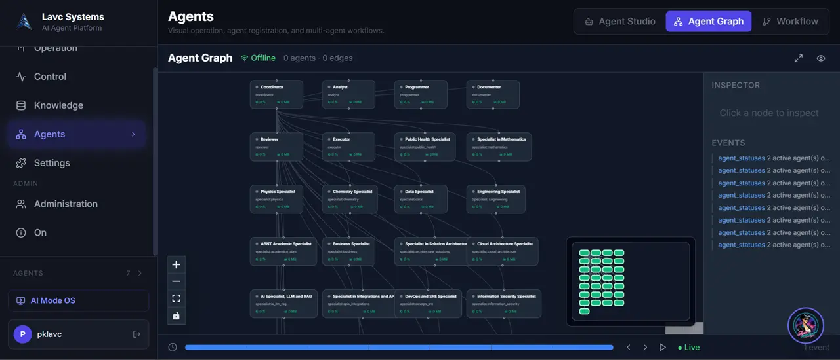Expand Agent Graph to fullscreen
The height and width of the screenshot is (360, 840).
(x=799, y=58)
